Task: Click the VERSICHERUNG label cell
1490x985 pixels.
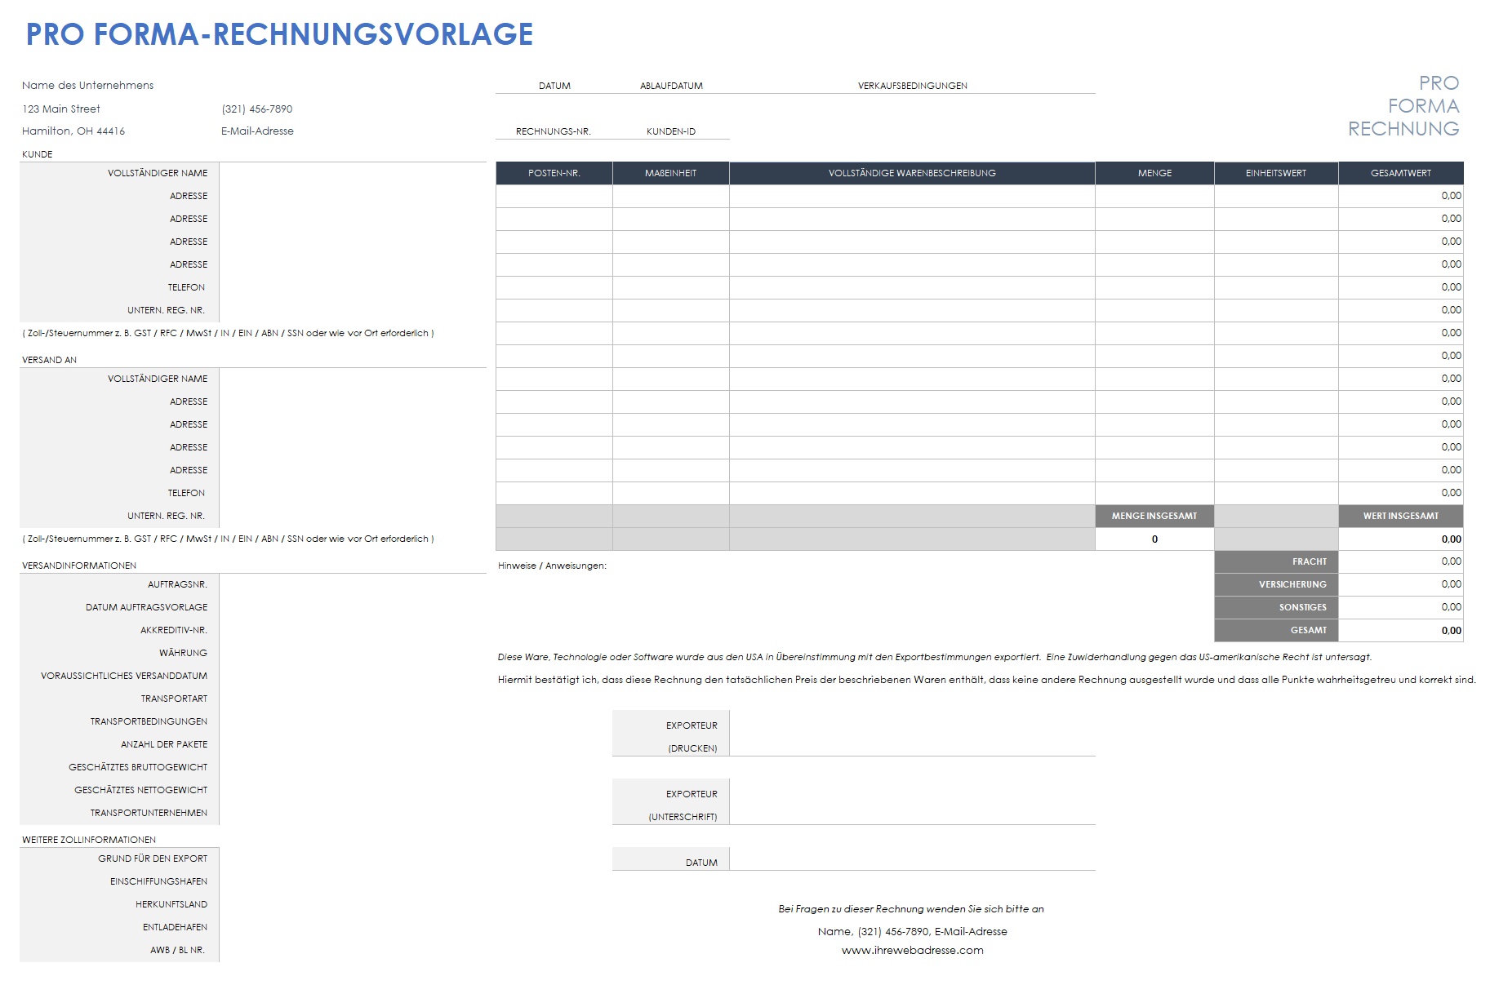Action: [x=1276, y=585]
